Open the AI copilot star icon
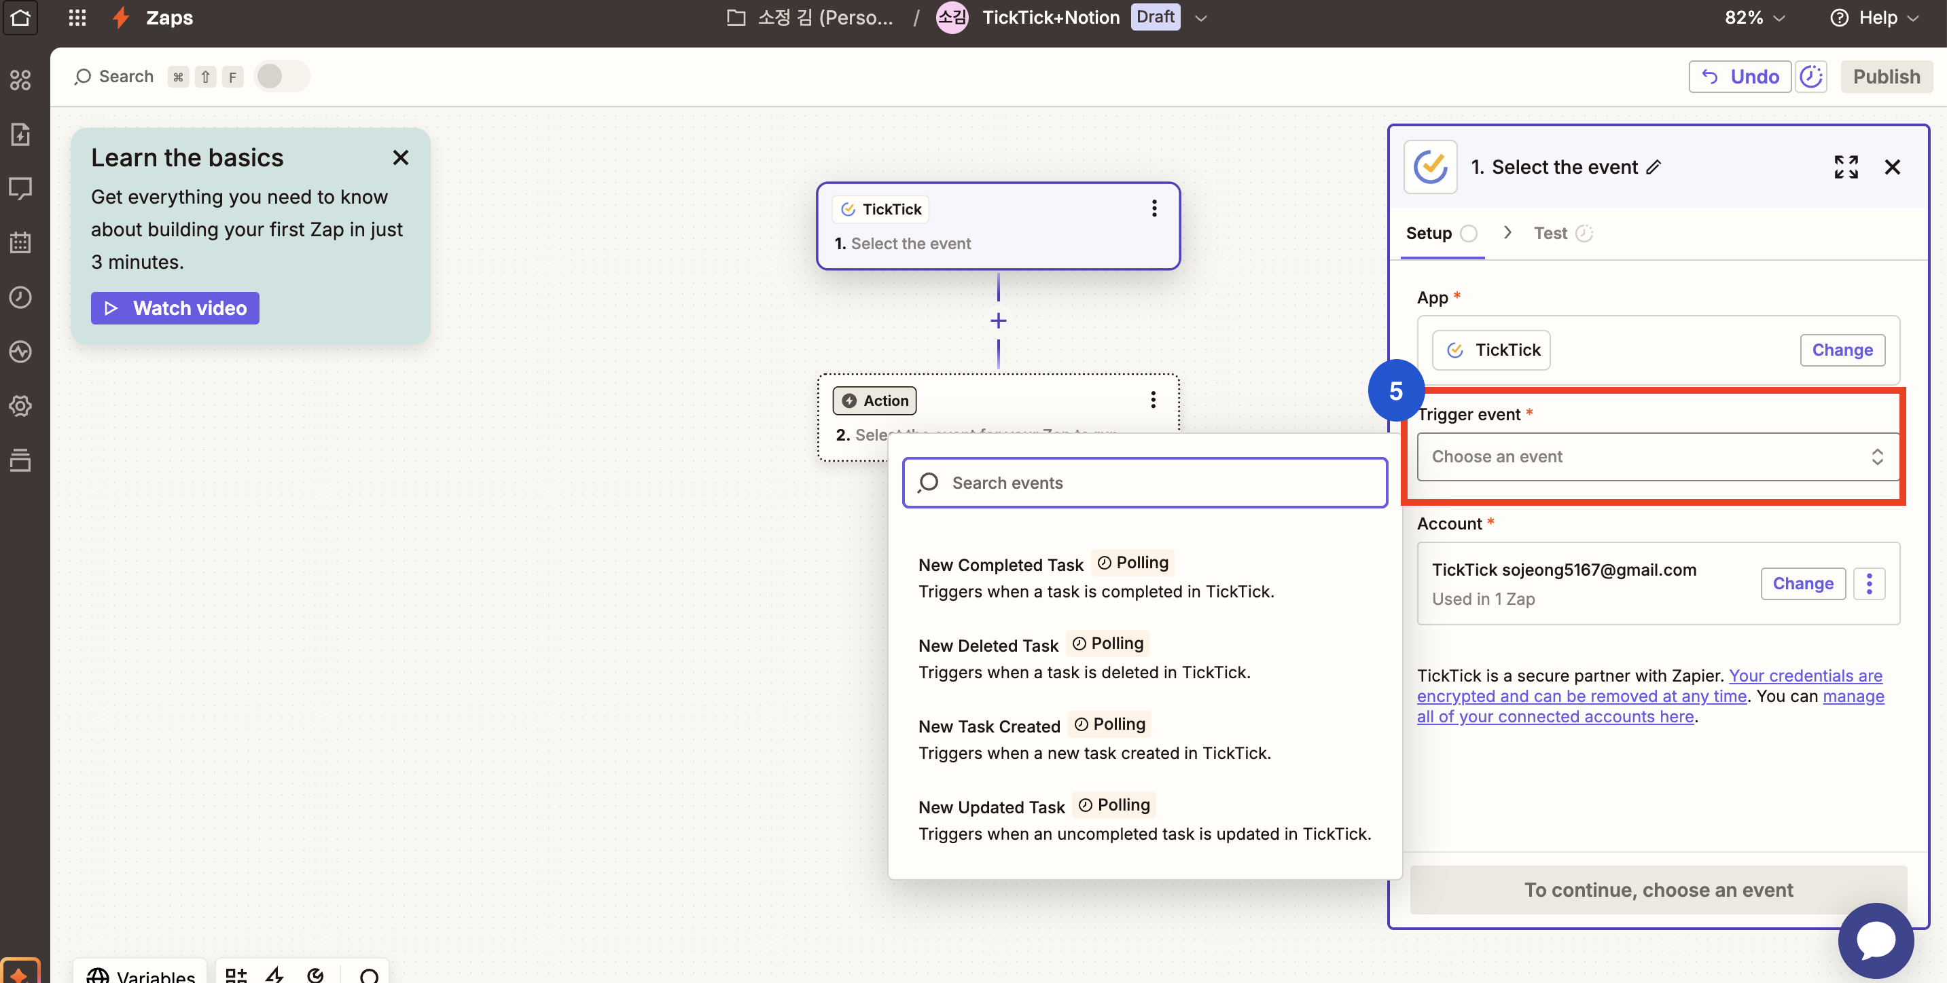 point(20,972)
